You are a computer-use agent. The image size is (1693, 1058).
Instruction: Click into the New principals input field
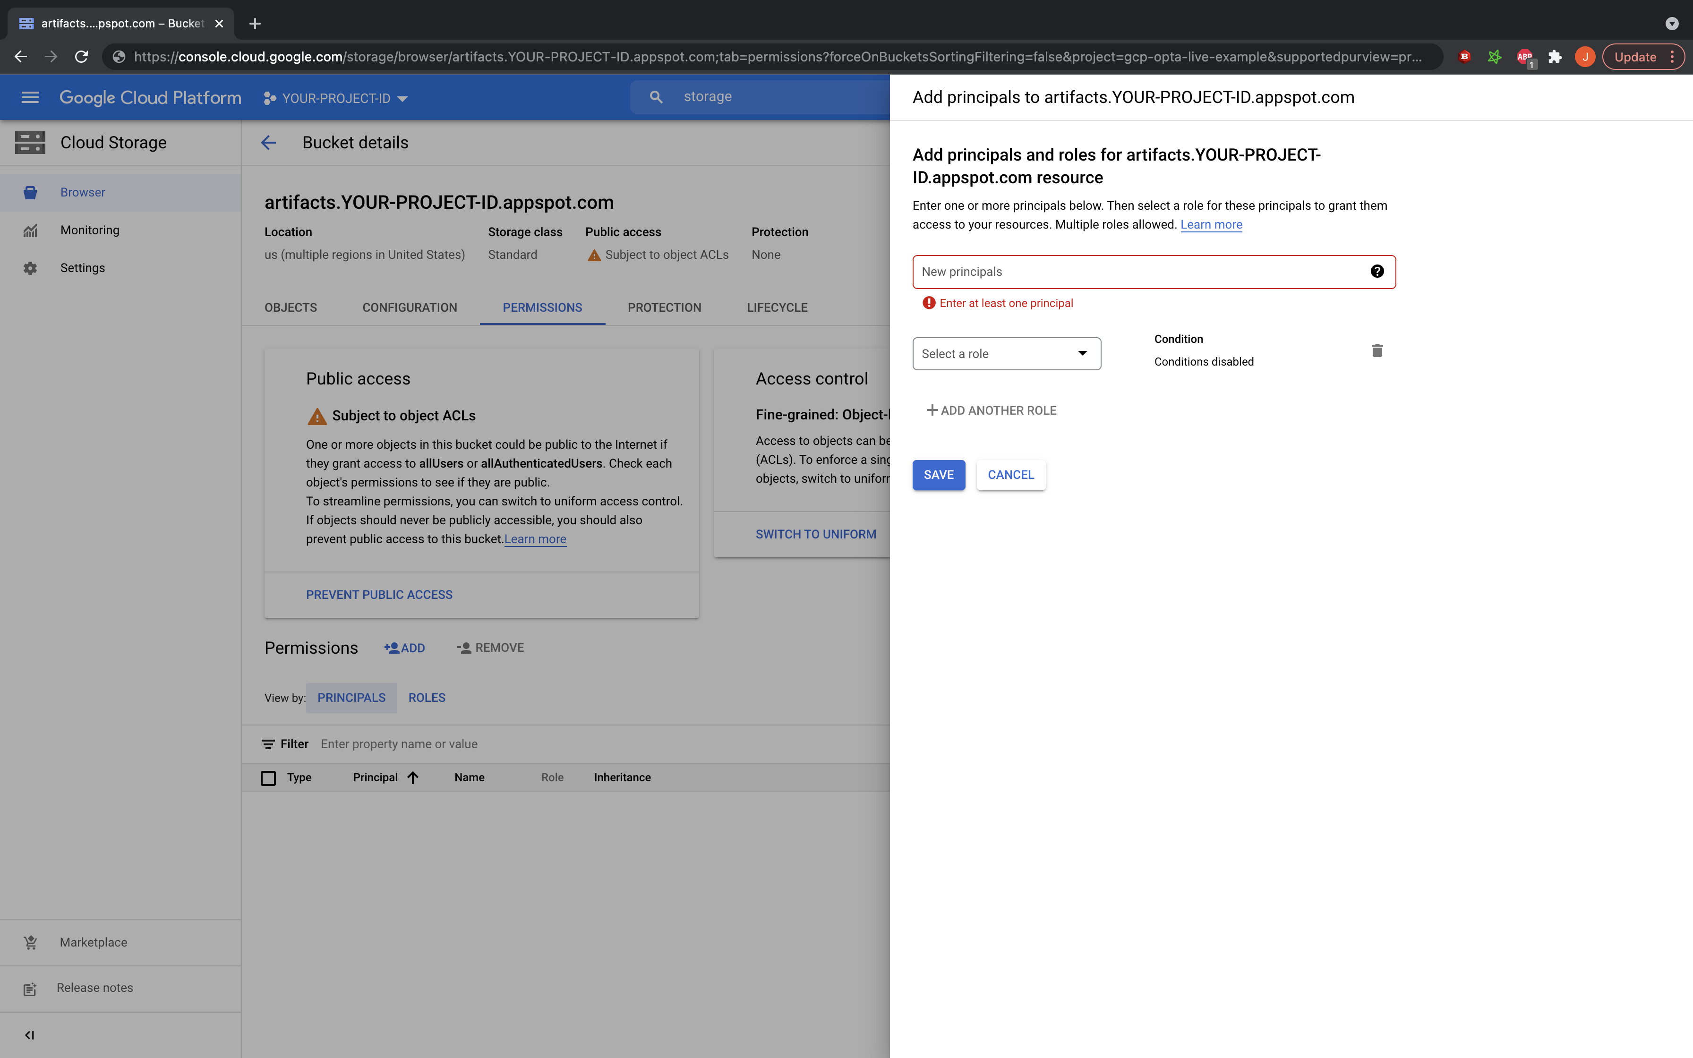point(1133,272)
